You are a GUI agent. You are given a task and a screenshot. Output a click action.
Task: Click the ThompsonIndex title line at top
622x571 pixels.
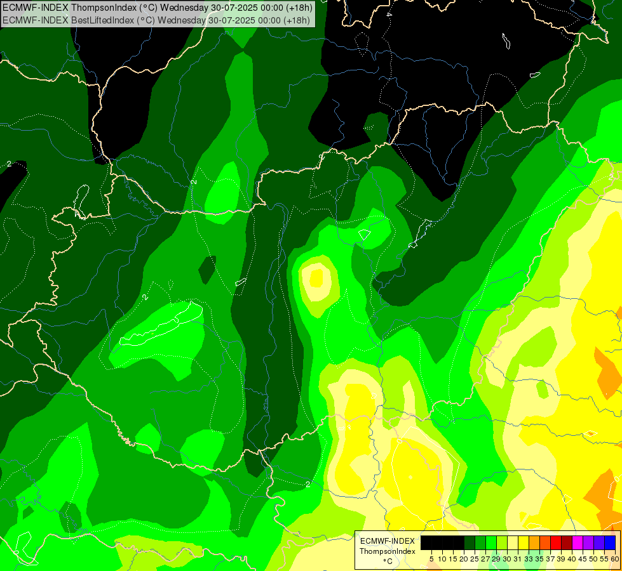point(157,7)
